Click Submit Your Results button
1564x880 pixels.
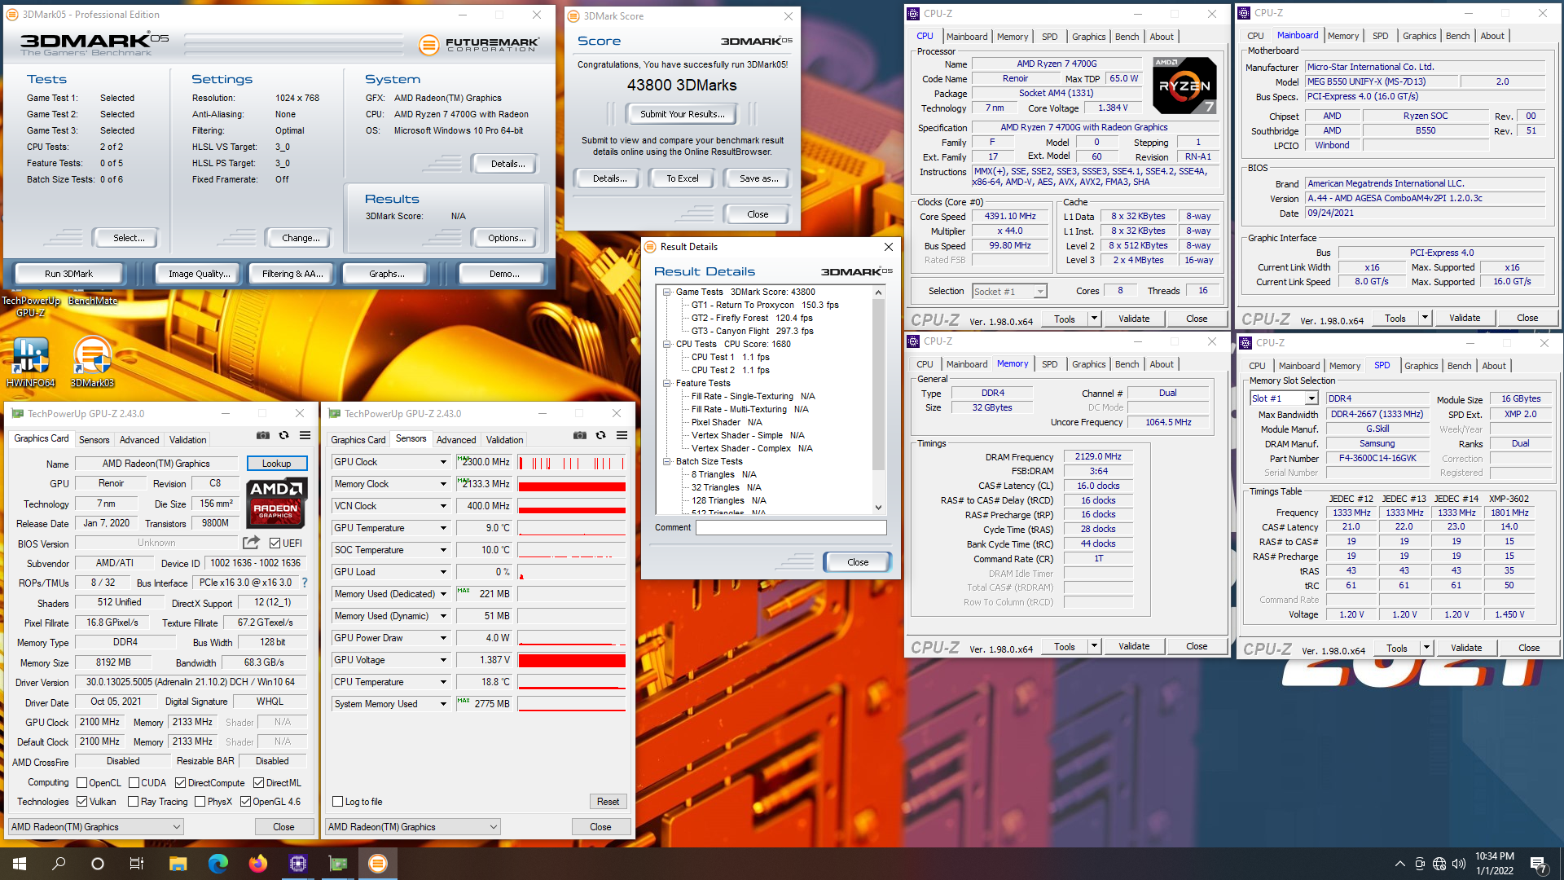point(682,114)
